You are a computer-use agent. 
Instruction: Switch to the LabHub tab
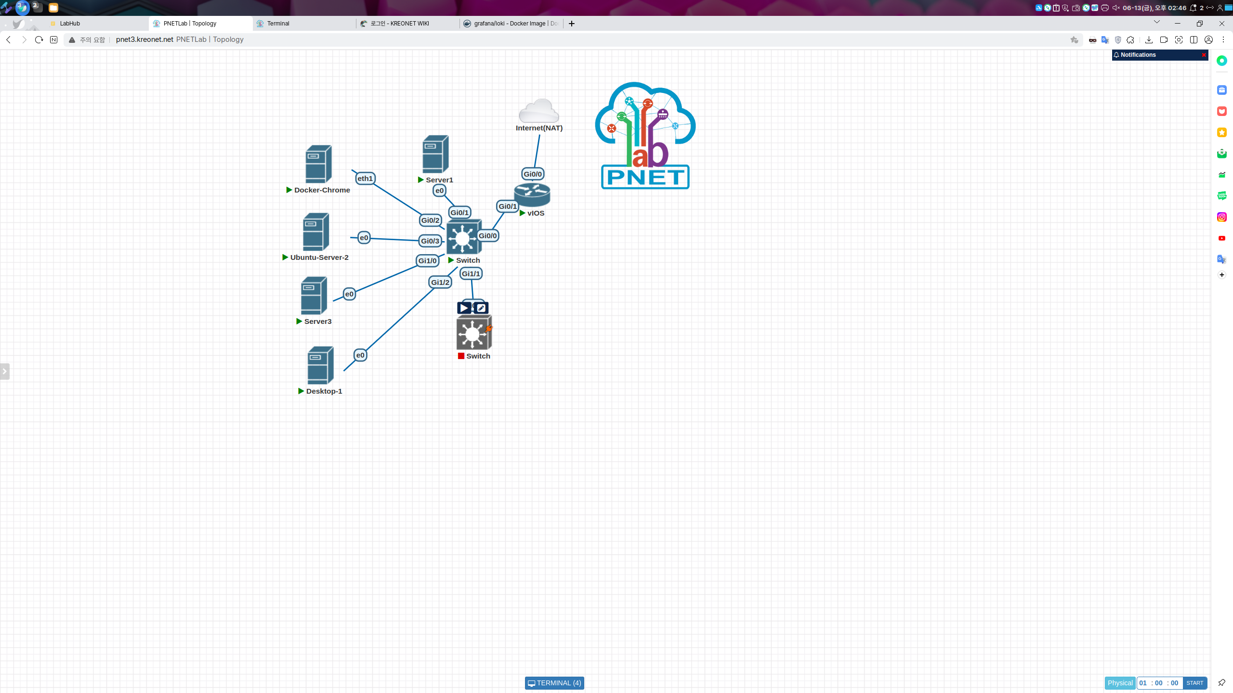coord(96,23)
